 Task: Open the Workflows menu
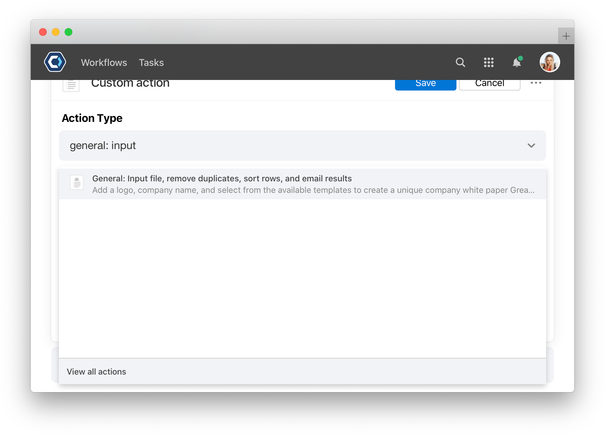point(104,62)
